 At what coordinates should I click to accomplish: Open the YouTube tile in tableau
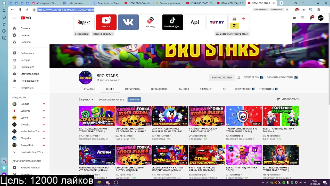tap(106, 22)
